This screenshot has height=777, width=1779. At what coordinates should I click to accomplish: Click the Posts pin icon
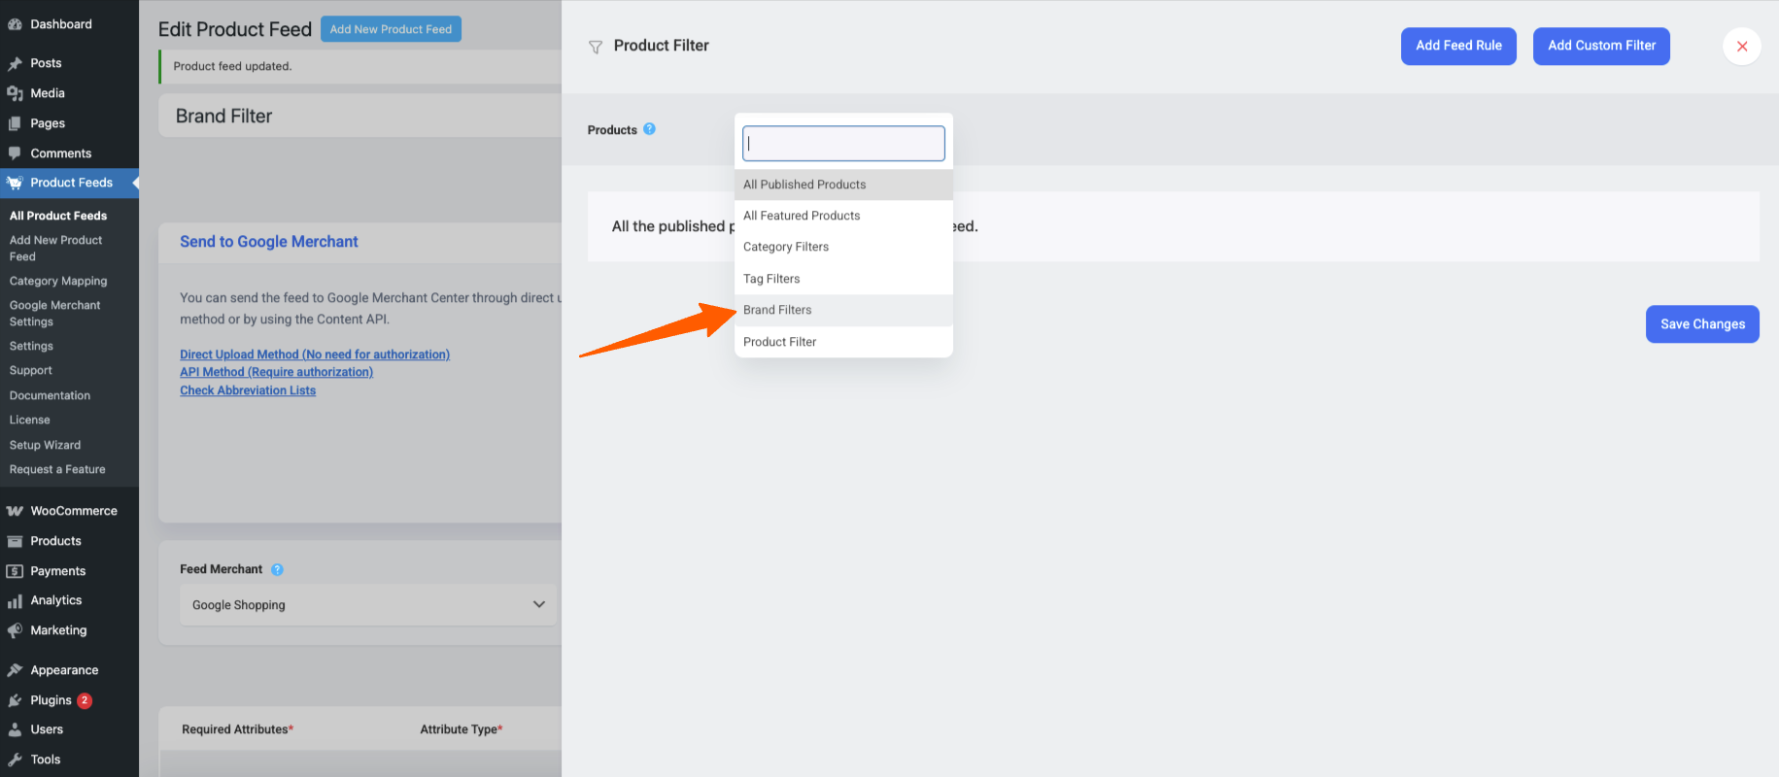point(15,63)
